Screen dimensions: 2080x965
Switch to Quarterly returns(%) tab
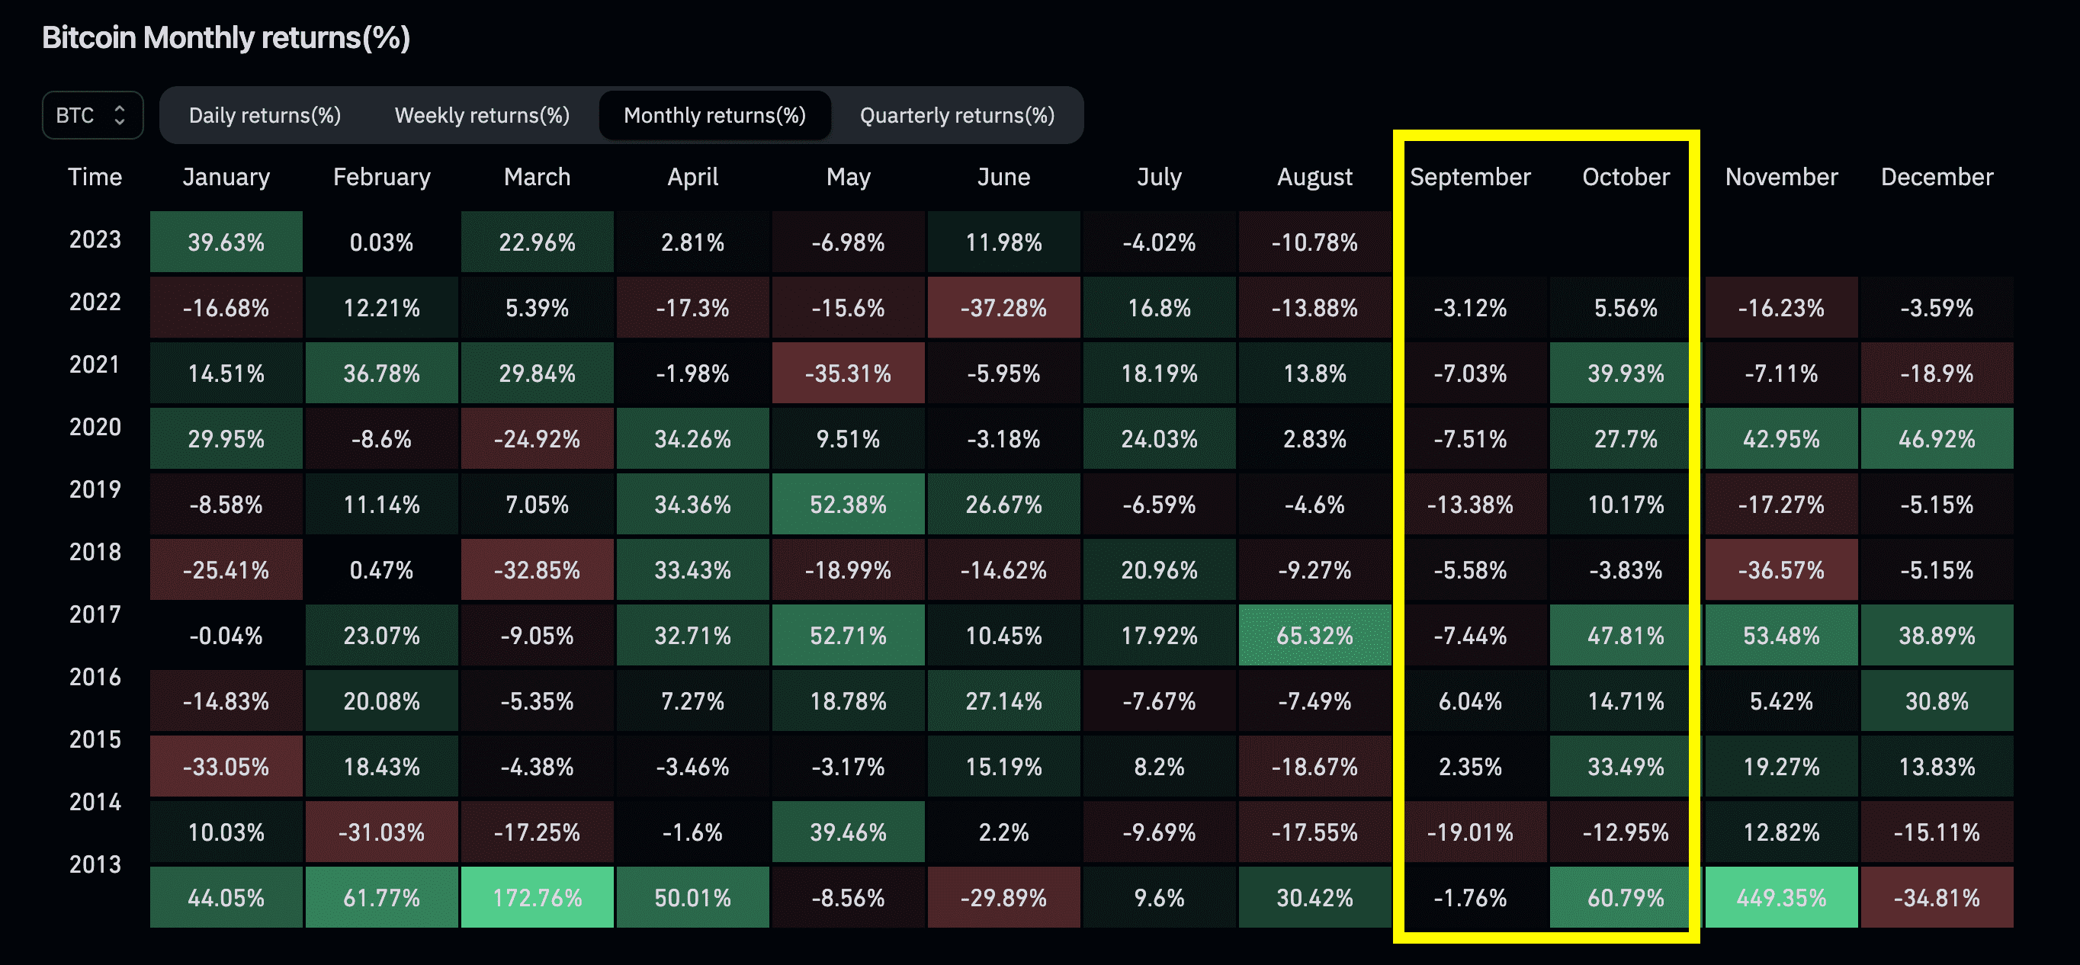click(957, 115)
